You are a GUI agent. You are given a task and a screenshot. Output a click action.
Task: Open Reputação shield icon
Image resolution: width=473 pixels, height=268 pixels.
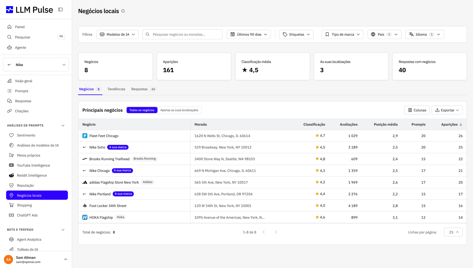click(x=11, y=185)
